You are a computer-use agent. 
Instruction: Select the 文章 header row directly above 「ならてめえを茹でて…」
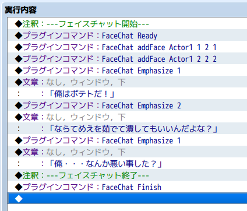pos(128,117)
